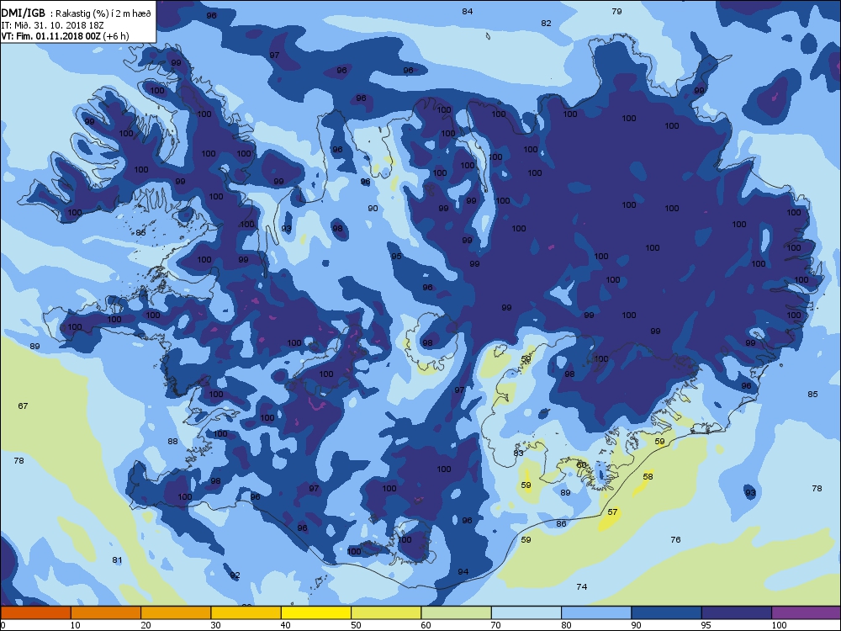Screen dimensions: 841x631
Task: Pick the 90–95 dark blue legend swatch
Action: (667, 612)
